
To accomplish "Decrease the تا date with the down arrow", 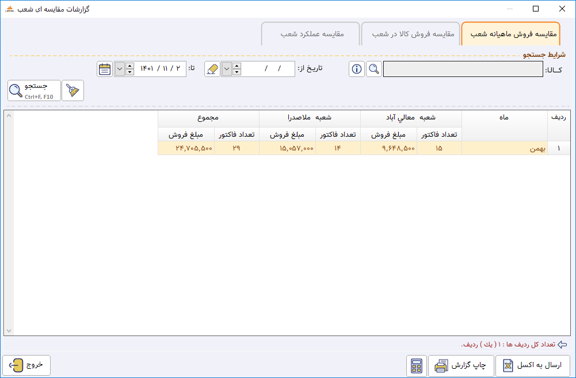I will point(129,72).
